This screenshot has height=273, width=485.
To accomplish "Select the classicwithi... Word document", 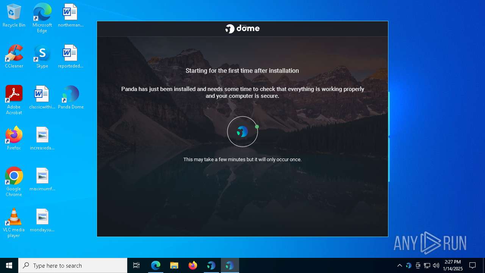I will pyautogui.click(x=42, y=98).
